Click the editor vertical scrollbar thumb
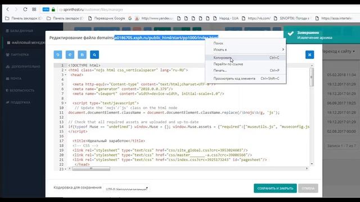This screenshot has height=202, width=360. point(312,77)
